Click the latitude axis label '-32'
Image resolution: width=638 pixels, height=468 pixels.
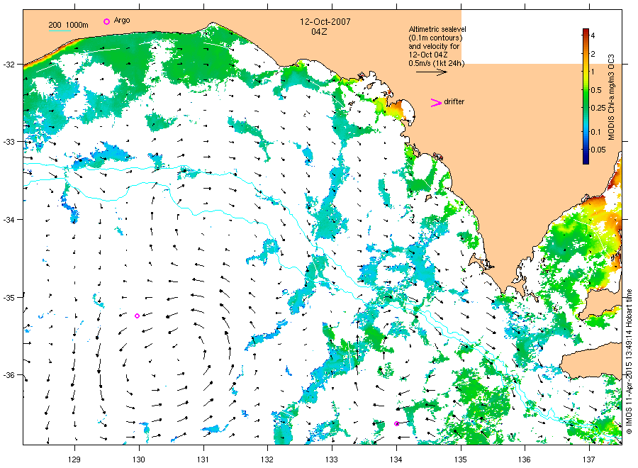(x=9, y=65)
